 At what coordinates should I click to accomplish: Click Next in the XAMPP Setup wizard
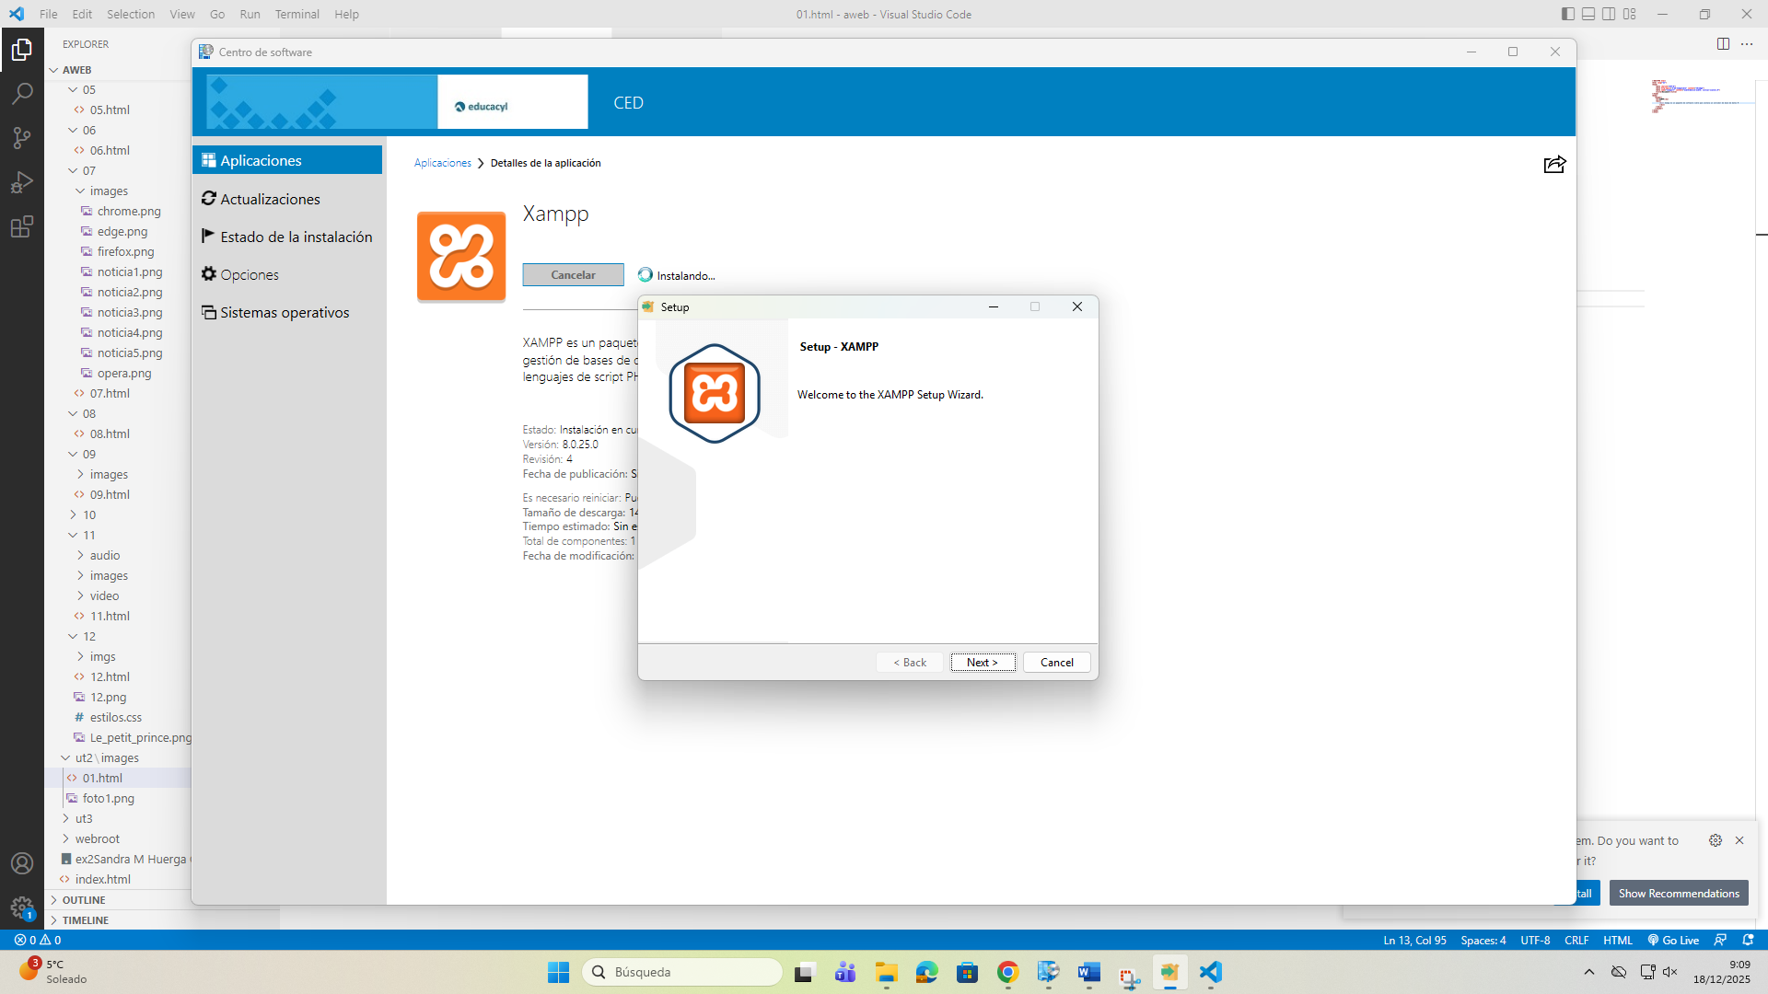tap(982, 662)
